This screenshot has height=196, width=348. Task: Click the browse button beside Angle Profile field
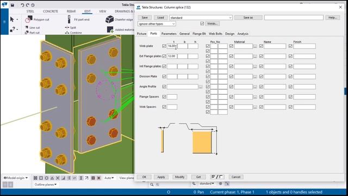coord(201,87)
